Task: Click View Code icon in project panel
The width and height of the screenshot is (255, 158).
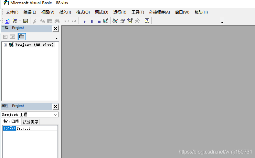Action: [5, 37]
